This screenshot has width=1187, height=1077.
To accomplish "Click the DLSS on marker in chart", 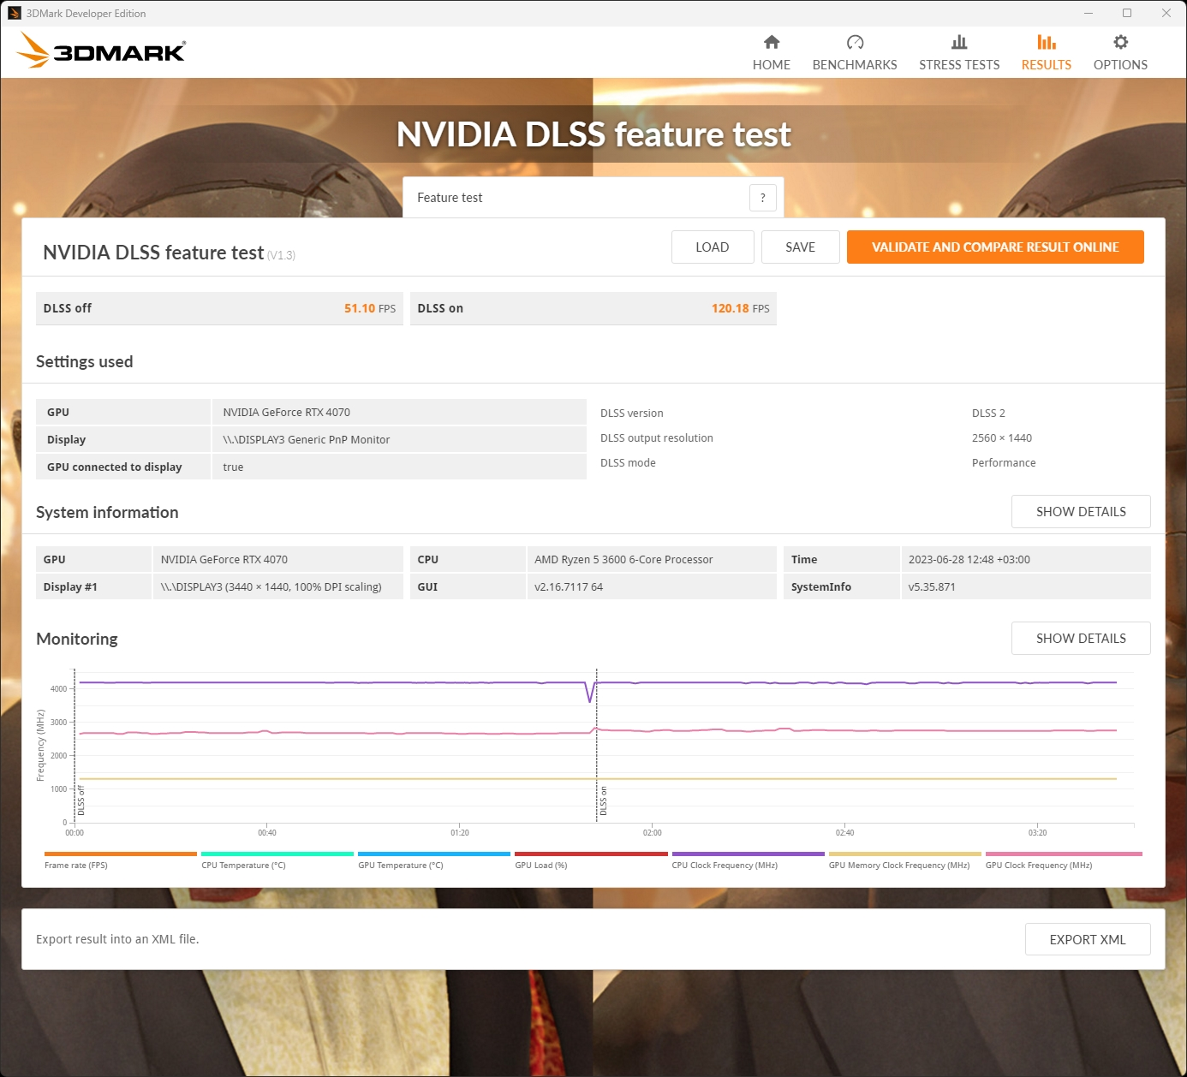I will 603,801.
